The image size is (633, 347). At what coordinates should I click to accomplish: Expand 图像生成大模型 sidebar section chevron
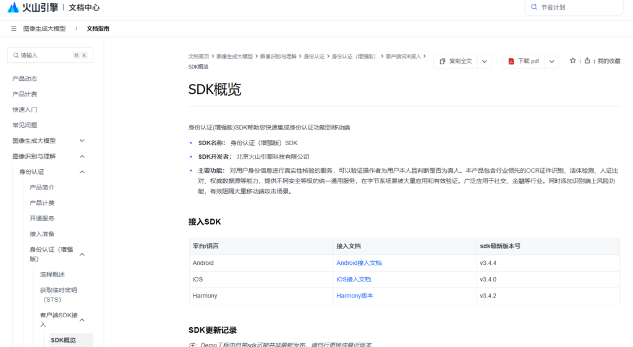[82, 141]
